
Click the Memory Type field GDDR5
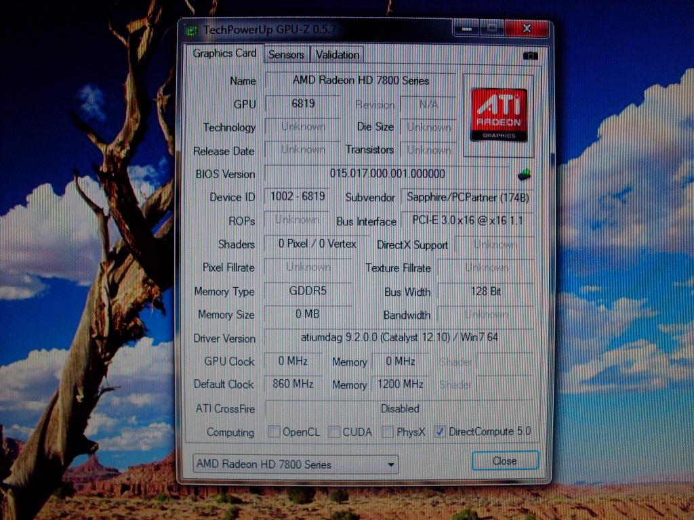[308, 291]
